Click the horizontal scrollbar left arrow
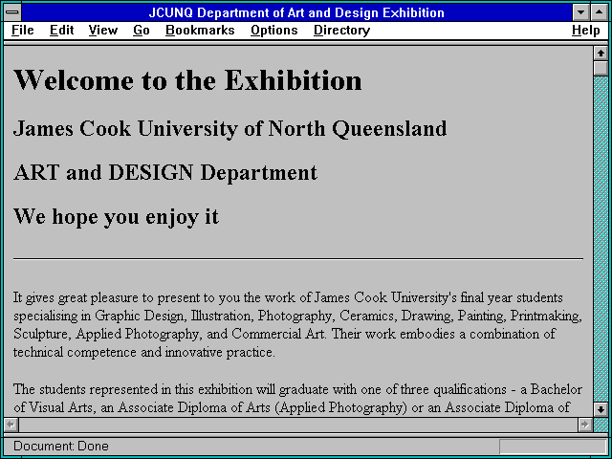The height and width of the screenshot is (459, 612). [11, 425]
